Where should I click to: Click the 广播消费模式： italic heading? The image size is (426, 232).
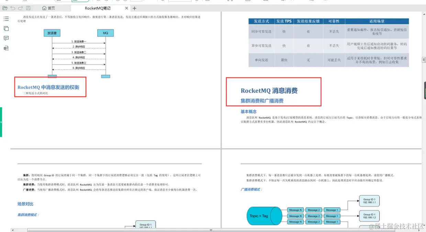coord(251,189)
